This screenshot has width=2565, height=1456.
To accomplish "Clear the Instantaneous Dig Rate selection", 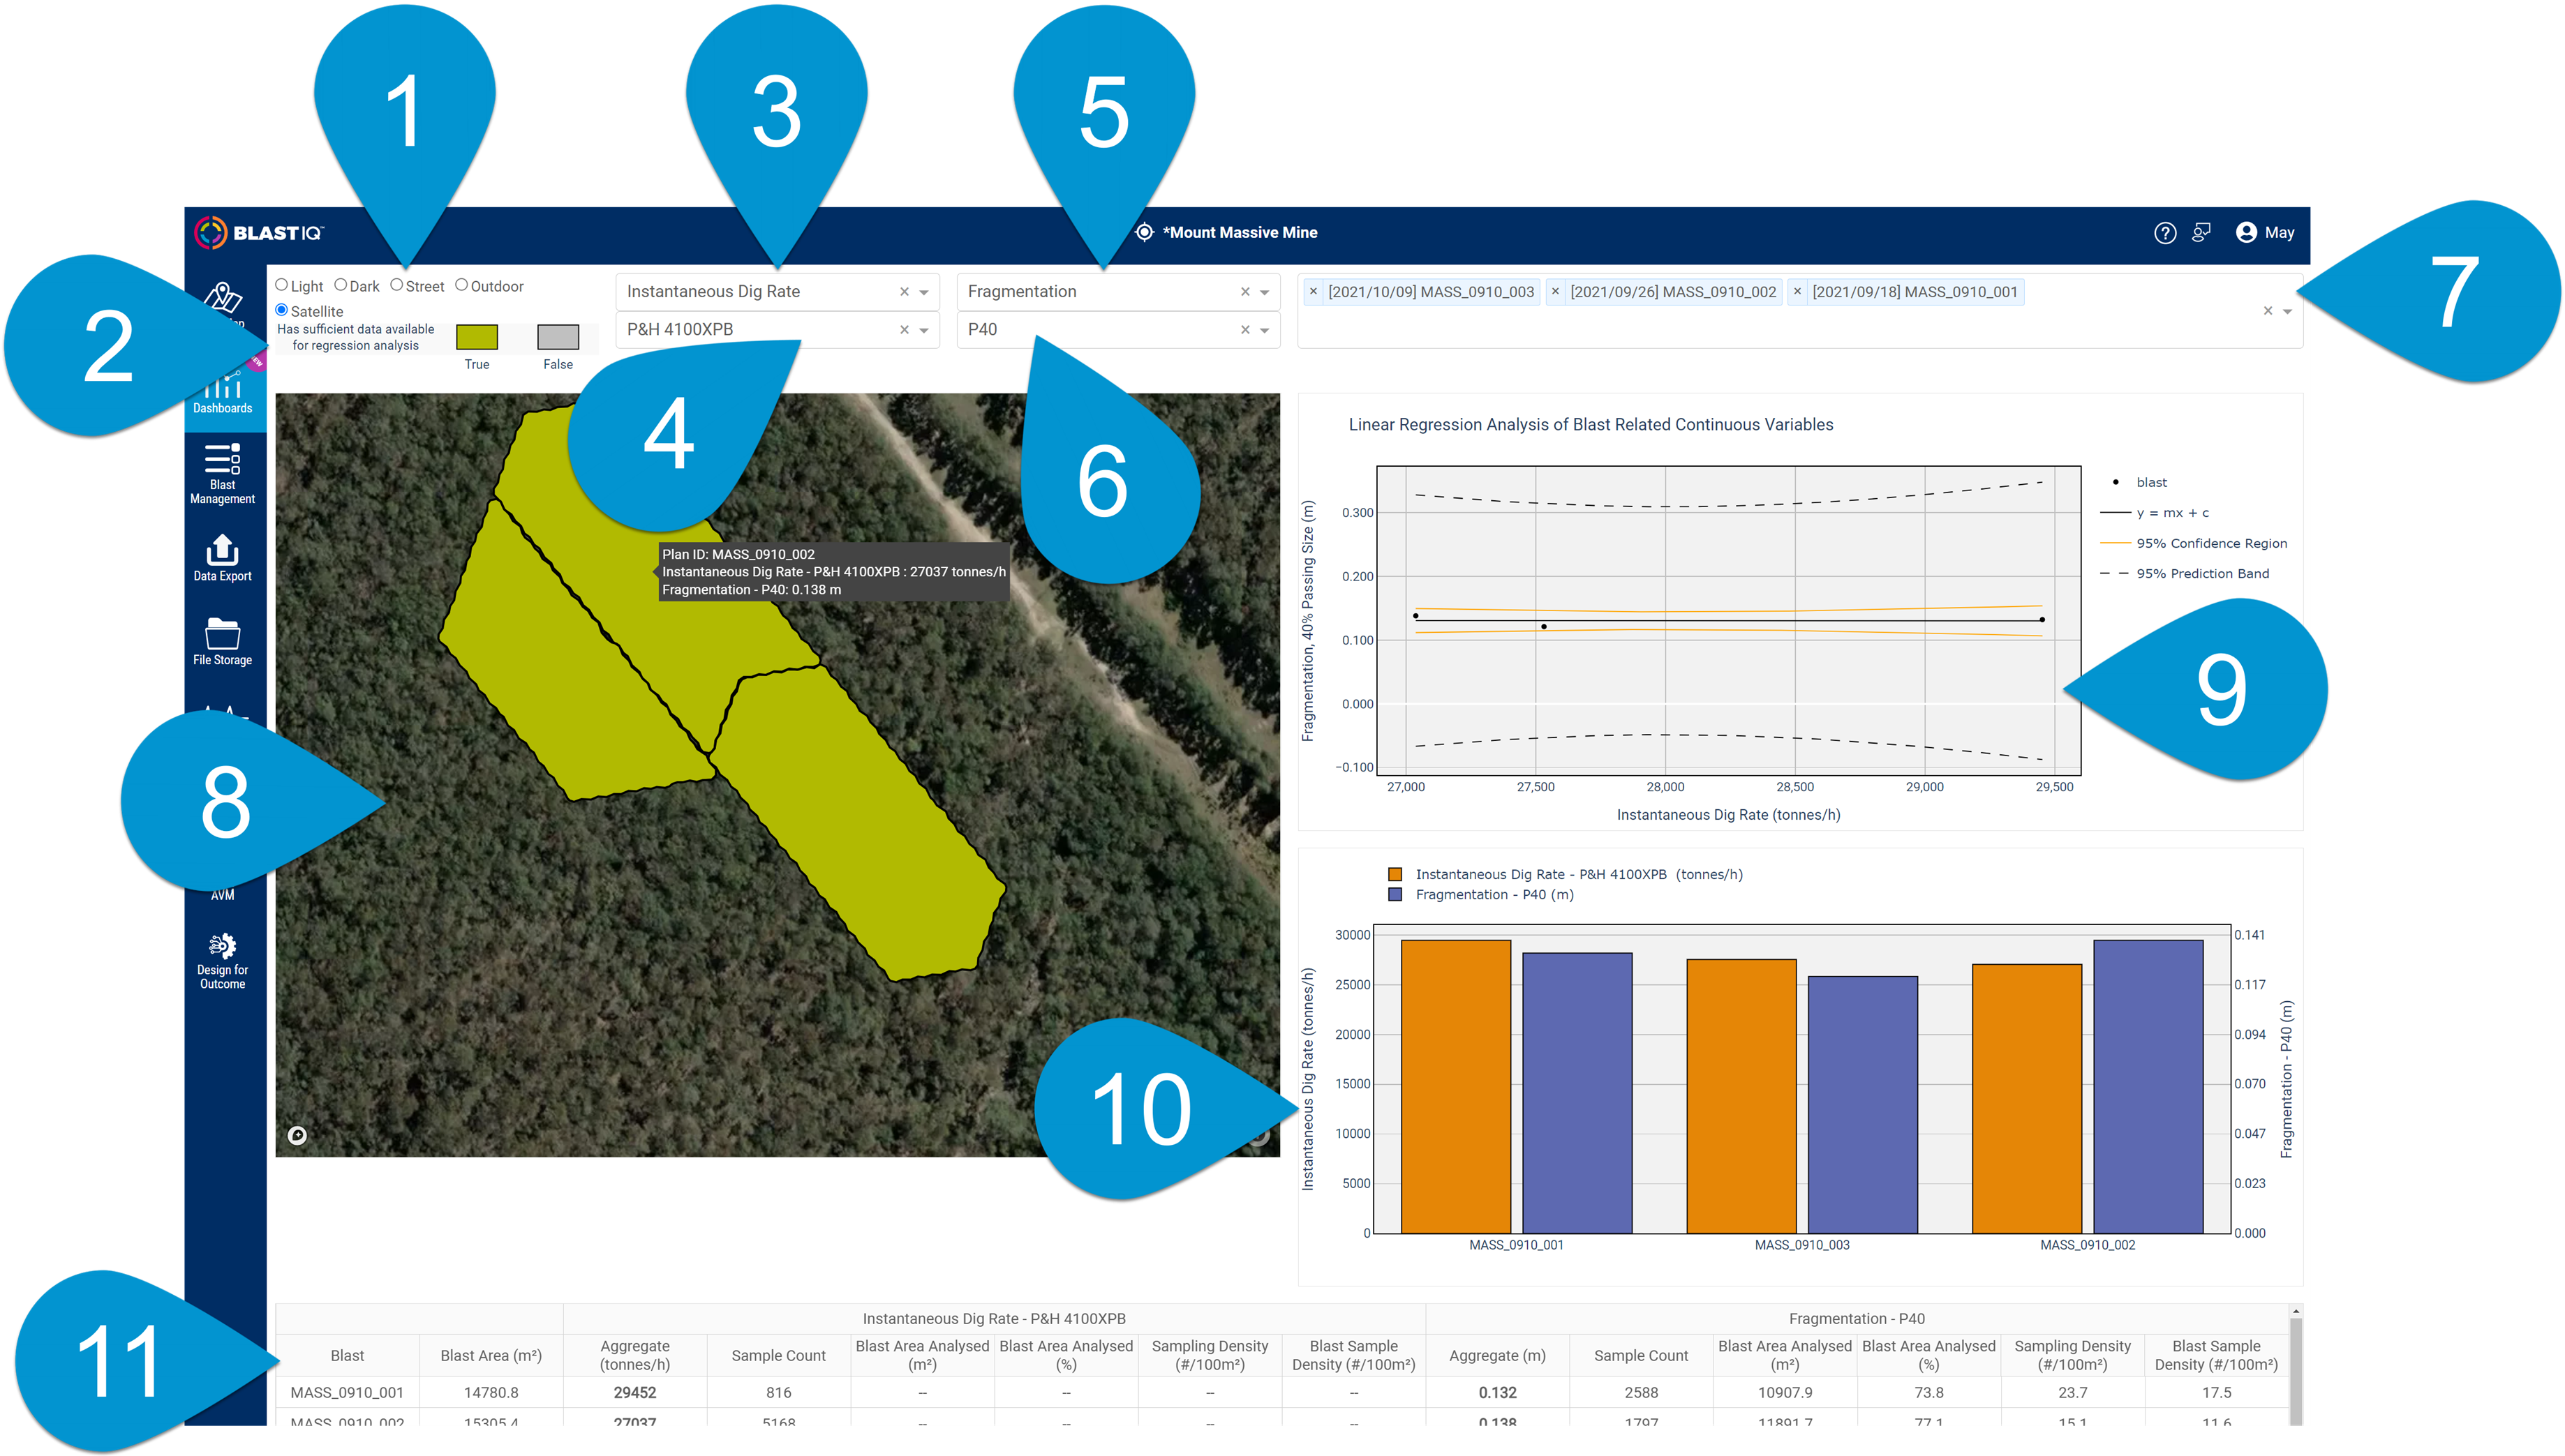I will 905,292.
